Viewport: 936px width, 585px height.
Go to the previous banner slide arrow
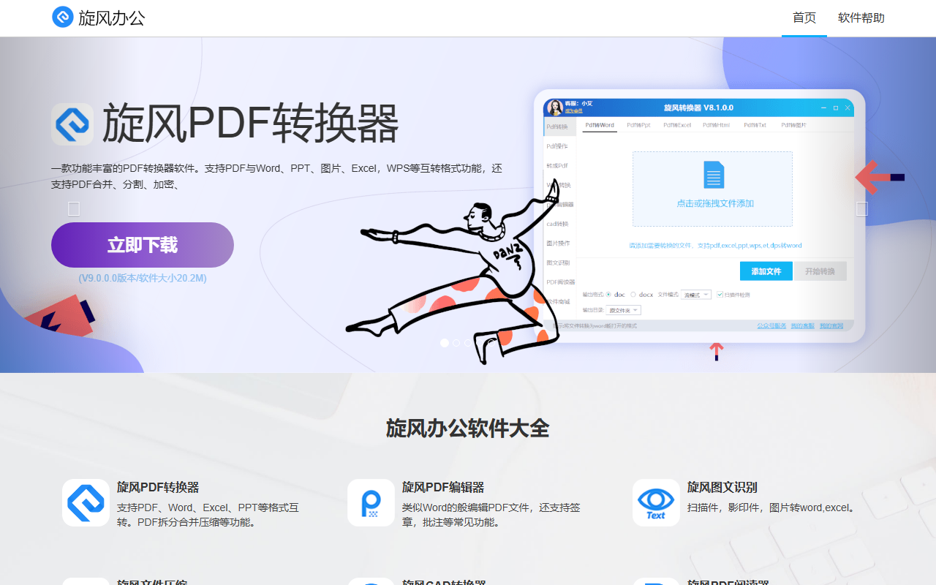pos(74,209)
